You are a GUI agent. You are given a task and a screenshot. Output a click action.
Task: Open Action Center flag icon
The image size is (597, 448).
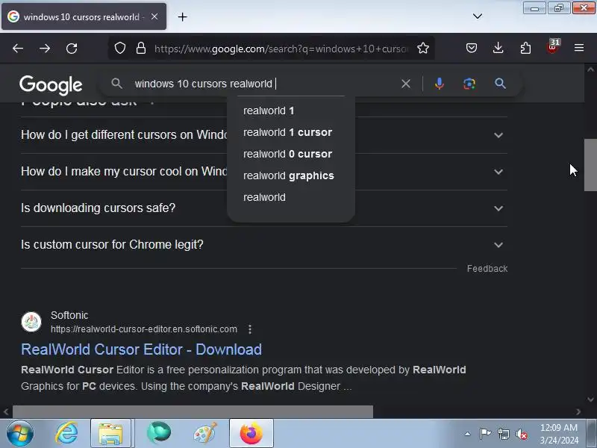tap(486, 434)
